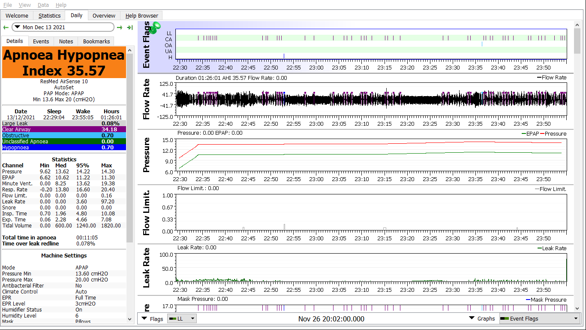586x330 pixels.
Task: Click the Flow Rate legend entry
Action: 551,78
